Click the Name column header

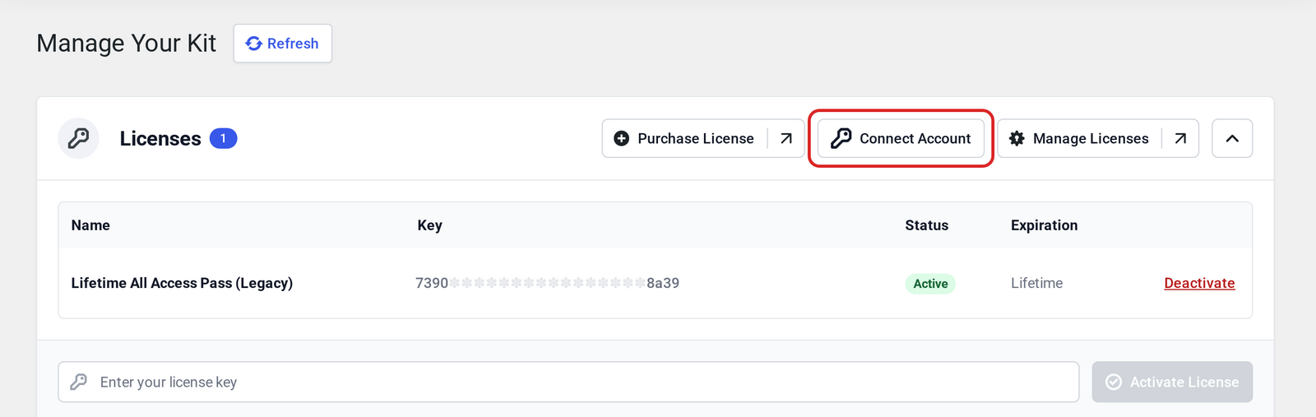tap(90, 225)
